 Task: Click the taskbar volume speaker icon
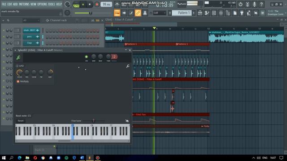tap(259, 158)
